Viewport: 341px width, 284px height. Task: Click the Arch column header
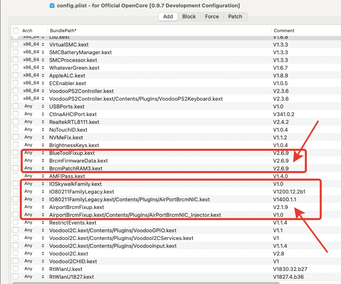coord(27,31)
